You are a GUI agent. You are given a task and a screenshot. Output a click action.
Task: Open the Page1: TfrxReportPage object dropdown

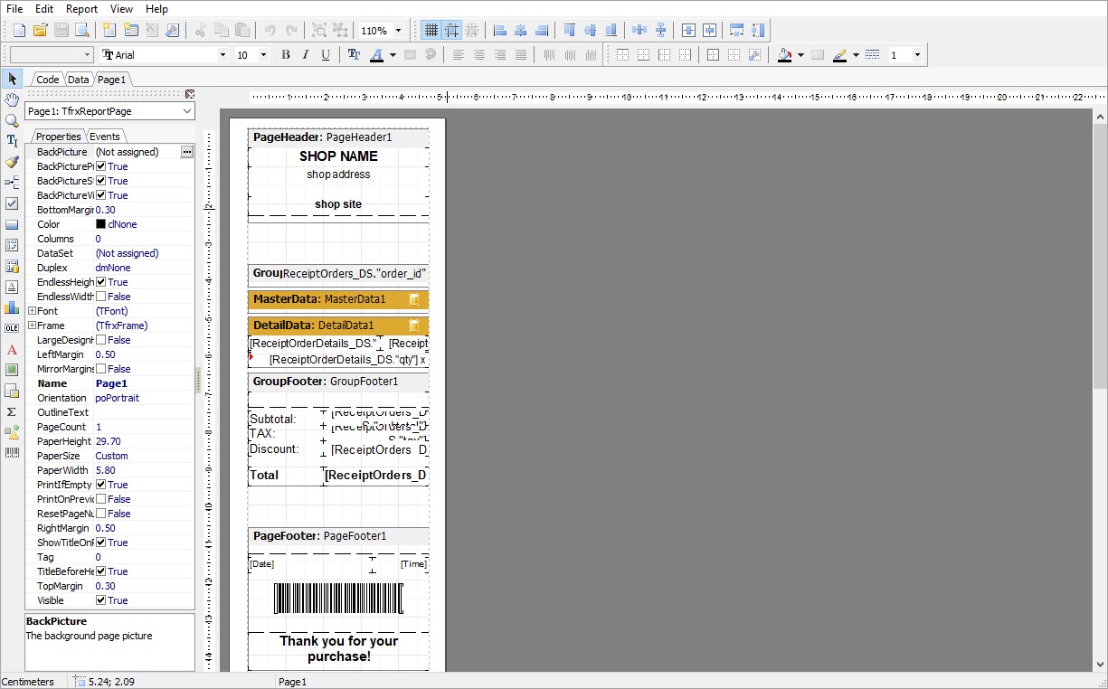pos(187,111)
